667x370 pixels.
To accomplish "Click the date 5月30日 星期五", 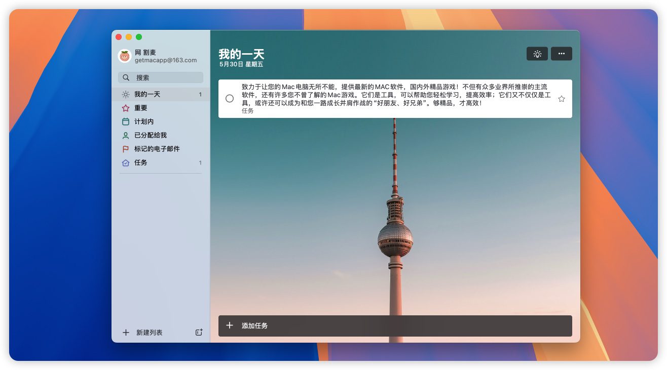I will coord(241,64).
